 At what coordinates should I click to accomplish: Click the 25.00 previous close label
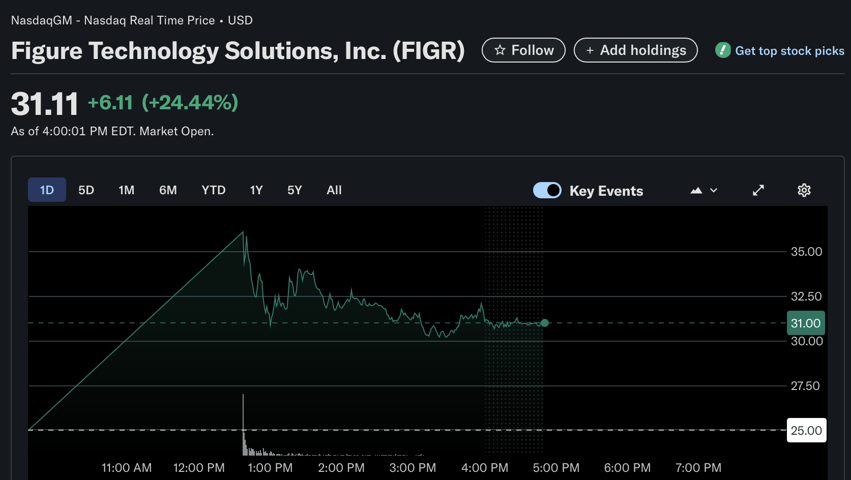[806, 431]
